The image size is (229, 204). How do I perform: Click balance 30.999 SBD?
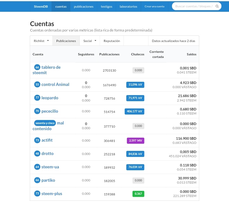point(187,178)
